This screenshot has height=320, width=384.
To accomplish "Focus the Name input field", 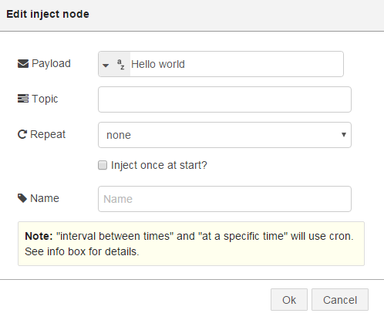I will (x=224, y=199).
